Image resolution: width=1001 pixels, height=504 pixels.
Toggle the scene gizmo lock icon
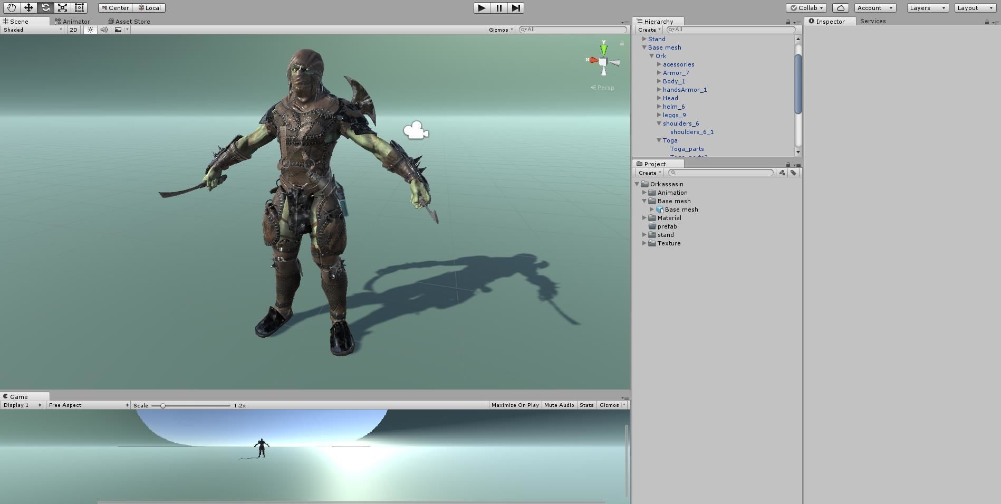[x=622, y=43]
